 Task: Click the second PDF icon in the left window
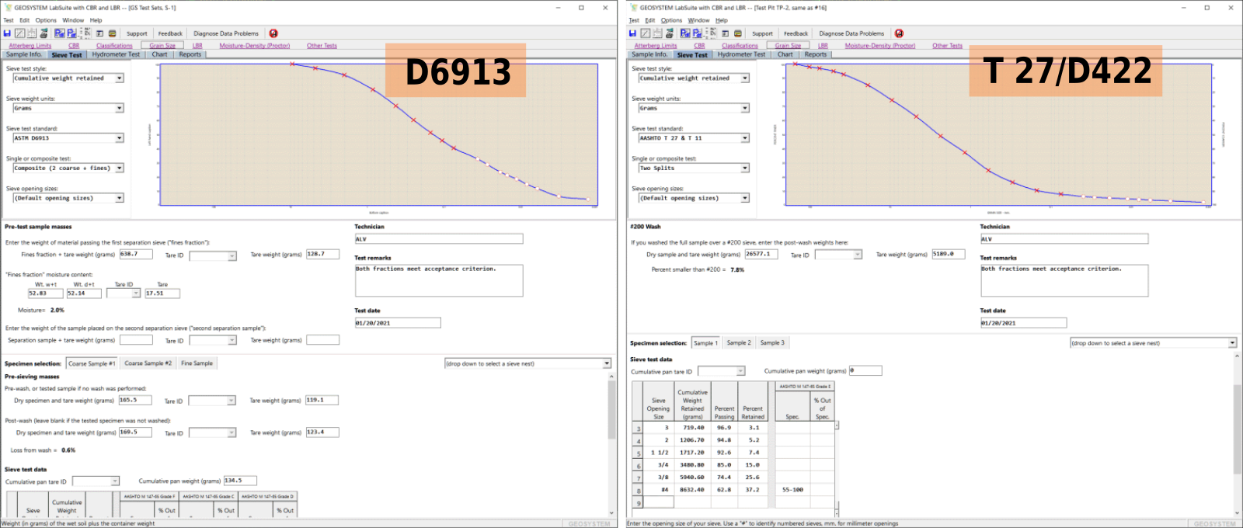[71, 33]
